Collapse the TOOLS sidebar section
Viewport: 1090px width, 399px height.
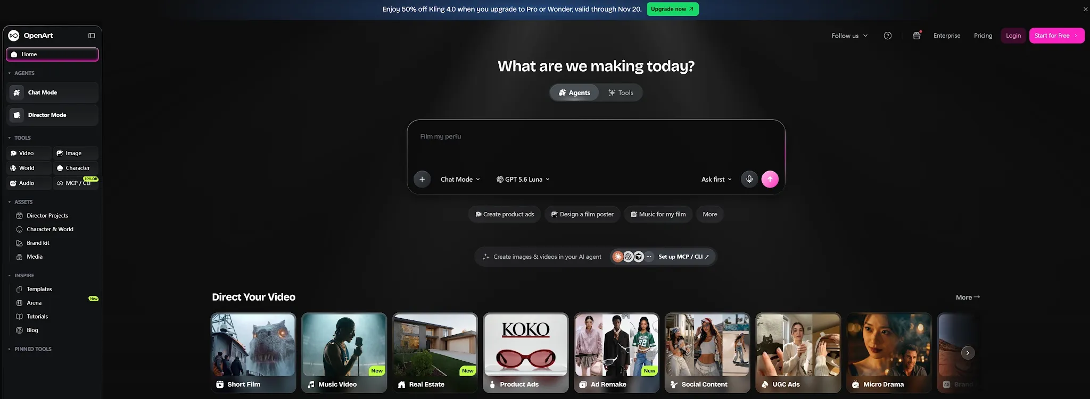(x=20, y=138)
